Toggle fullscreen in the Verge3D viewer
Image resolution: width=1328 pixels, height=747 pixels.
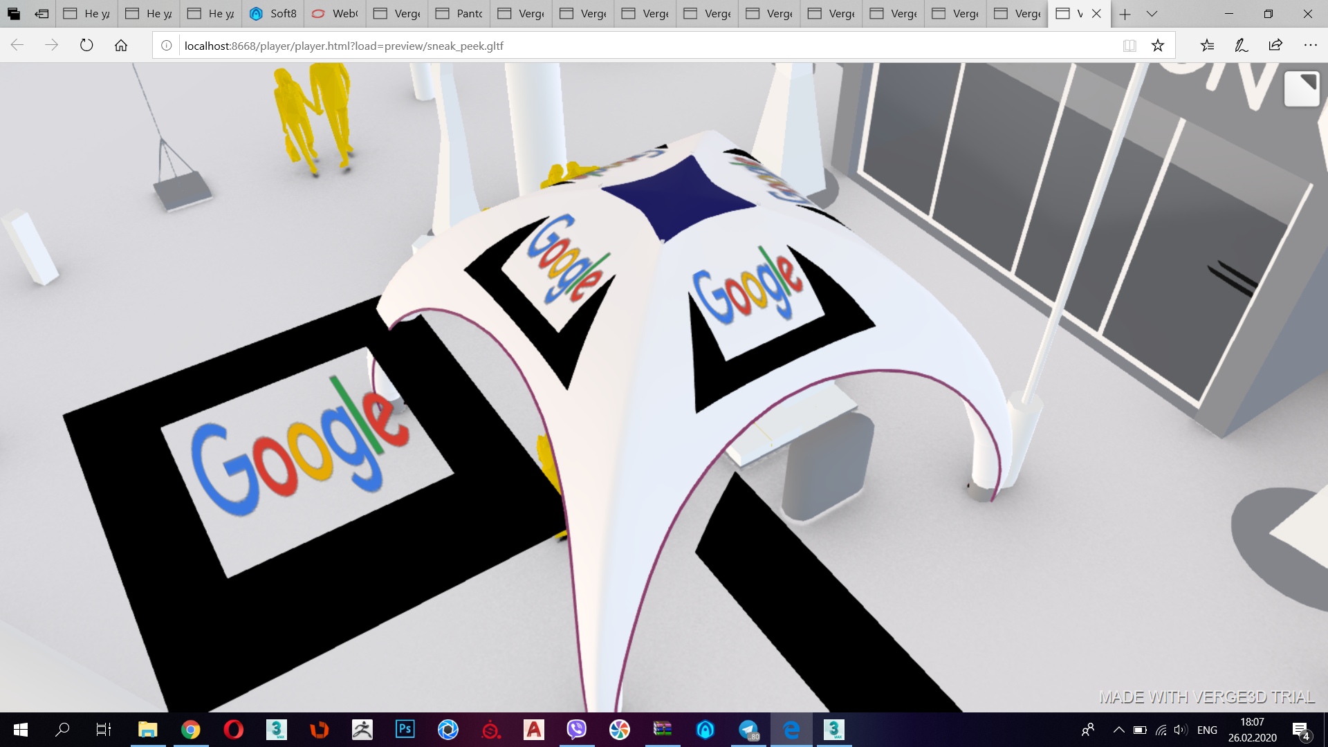(x=1302, y=89)
